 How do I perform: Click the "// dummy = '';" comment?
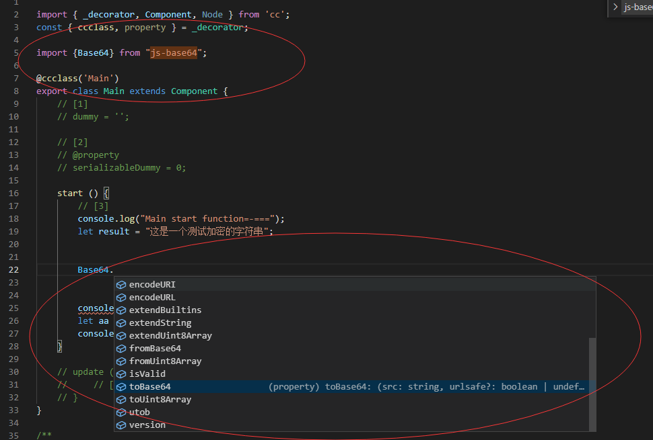point(94,117)
